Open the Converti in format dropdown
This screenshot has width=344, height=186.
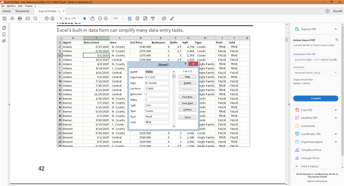click(316, 73)
